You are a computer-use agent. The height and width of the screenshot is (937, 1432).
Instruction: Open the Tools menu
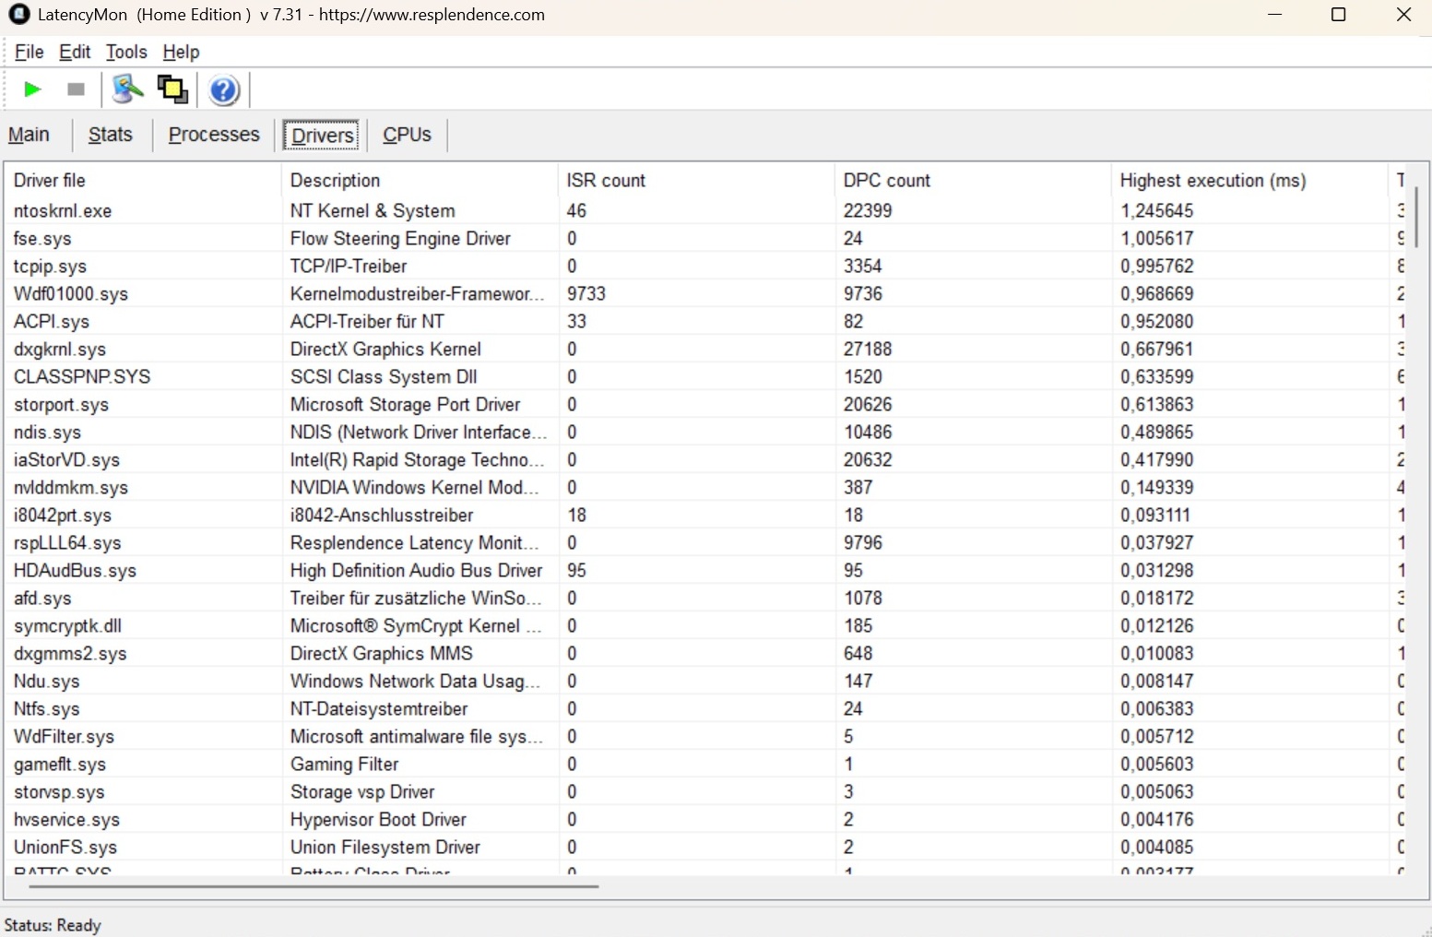[x=126, y=53]
